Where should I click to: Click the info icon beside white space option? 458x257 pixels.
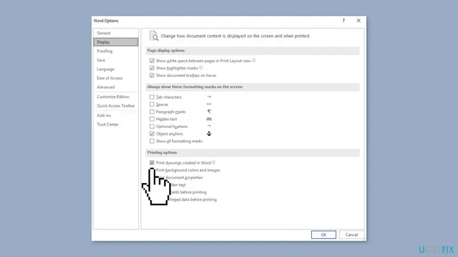[x=253, y=60]
